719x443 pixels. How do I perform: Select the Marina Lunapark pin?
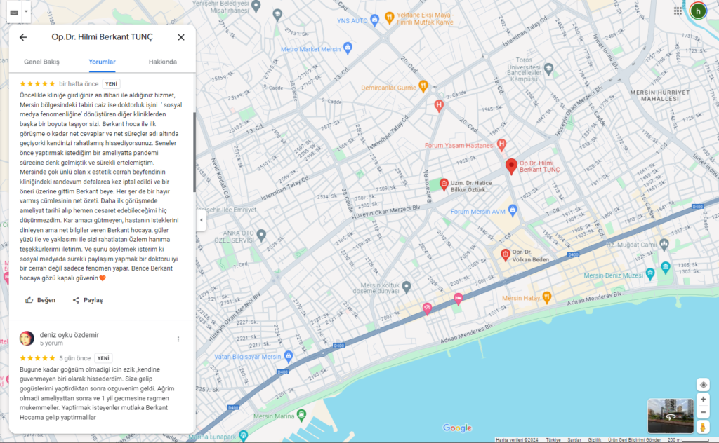(244, 436)
